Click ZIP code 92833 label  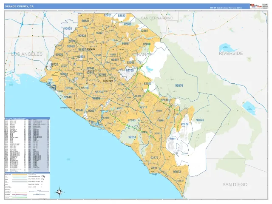82,36
